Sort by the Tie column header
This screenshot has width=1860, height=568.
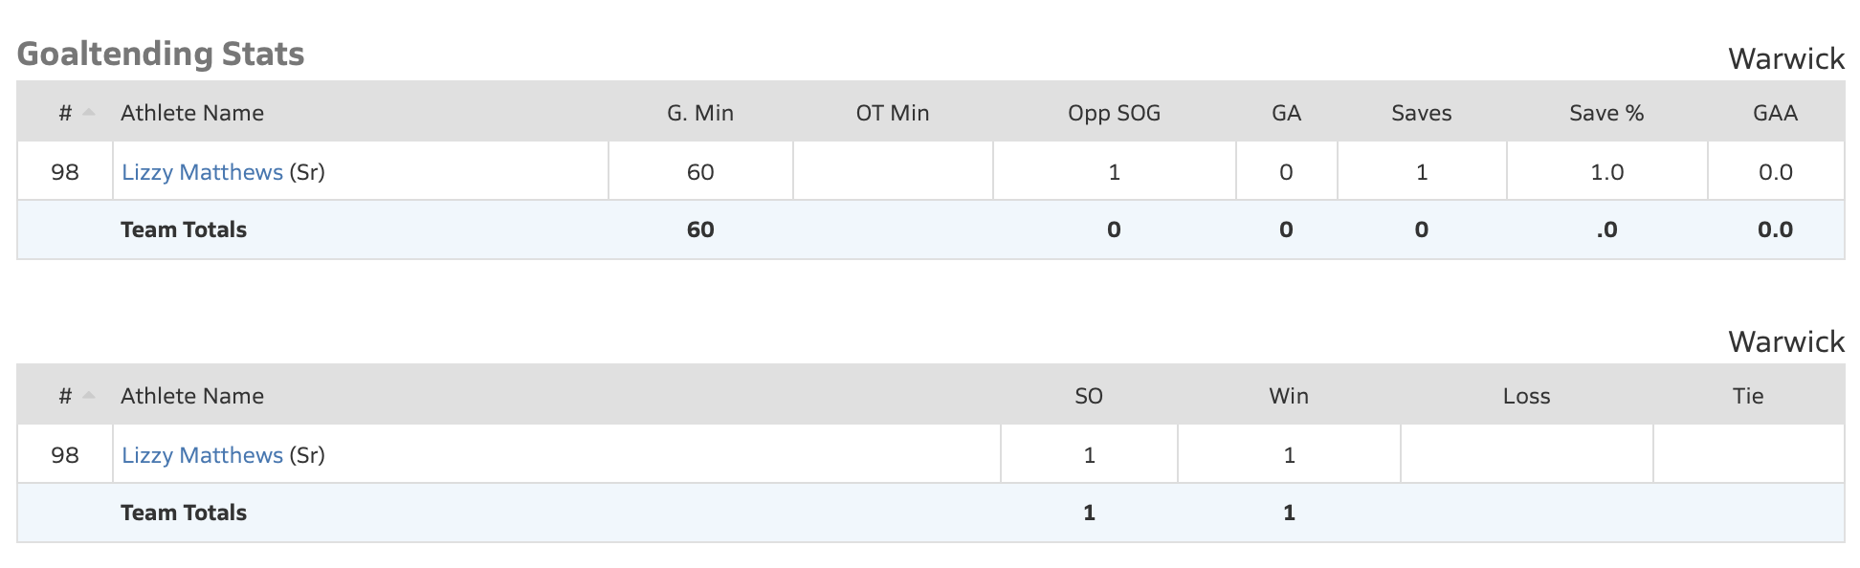(x=1747, y=396)
